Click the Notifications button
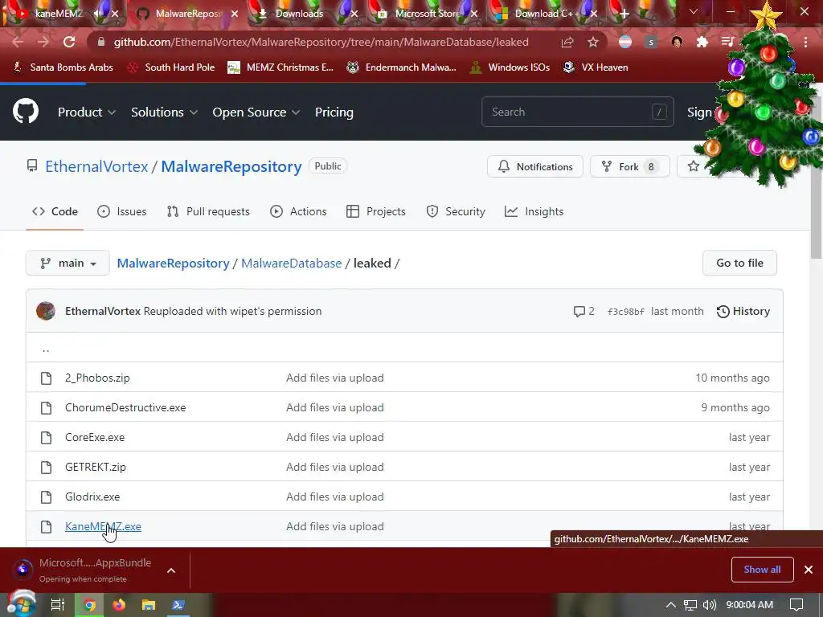This screenshot has width=823, height=617. point(534,166)
